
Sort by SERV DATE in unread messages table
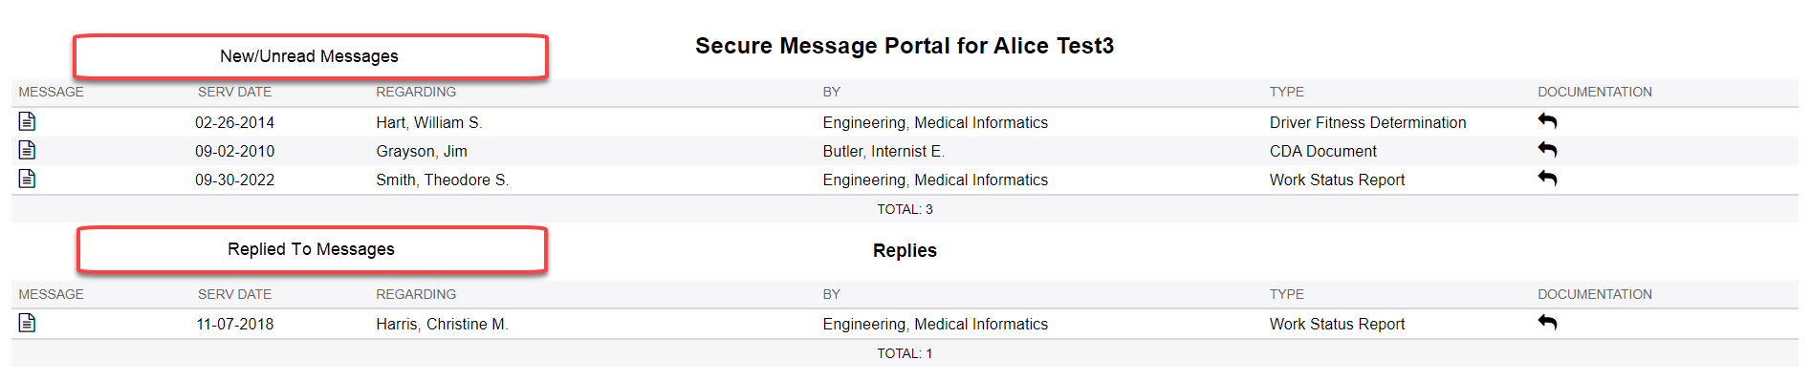pos(234,92)
